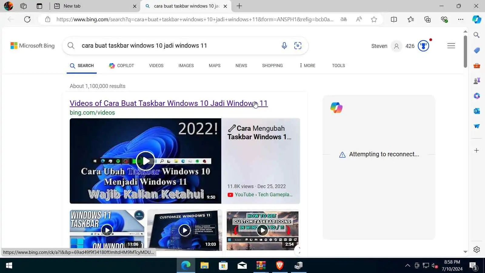Show translate options in address bar

(x=344, y=19)
